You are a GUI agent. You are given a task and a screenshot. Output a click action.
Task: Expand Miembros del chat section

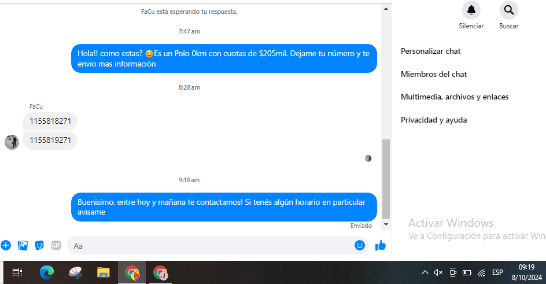(x=434, y=74)
